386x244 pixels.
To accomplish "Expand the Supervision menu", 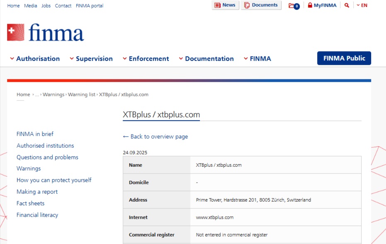I will pos(91,59).
